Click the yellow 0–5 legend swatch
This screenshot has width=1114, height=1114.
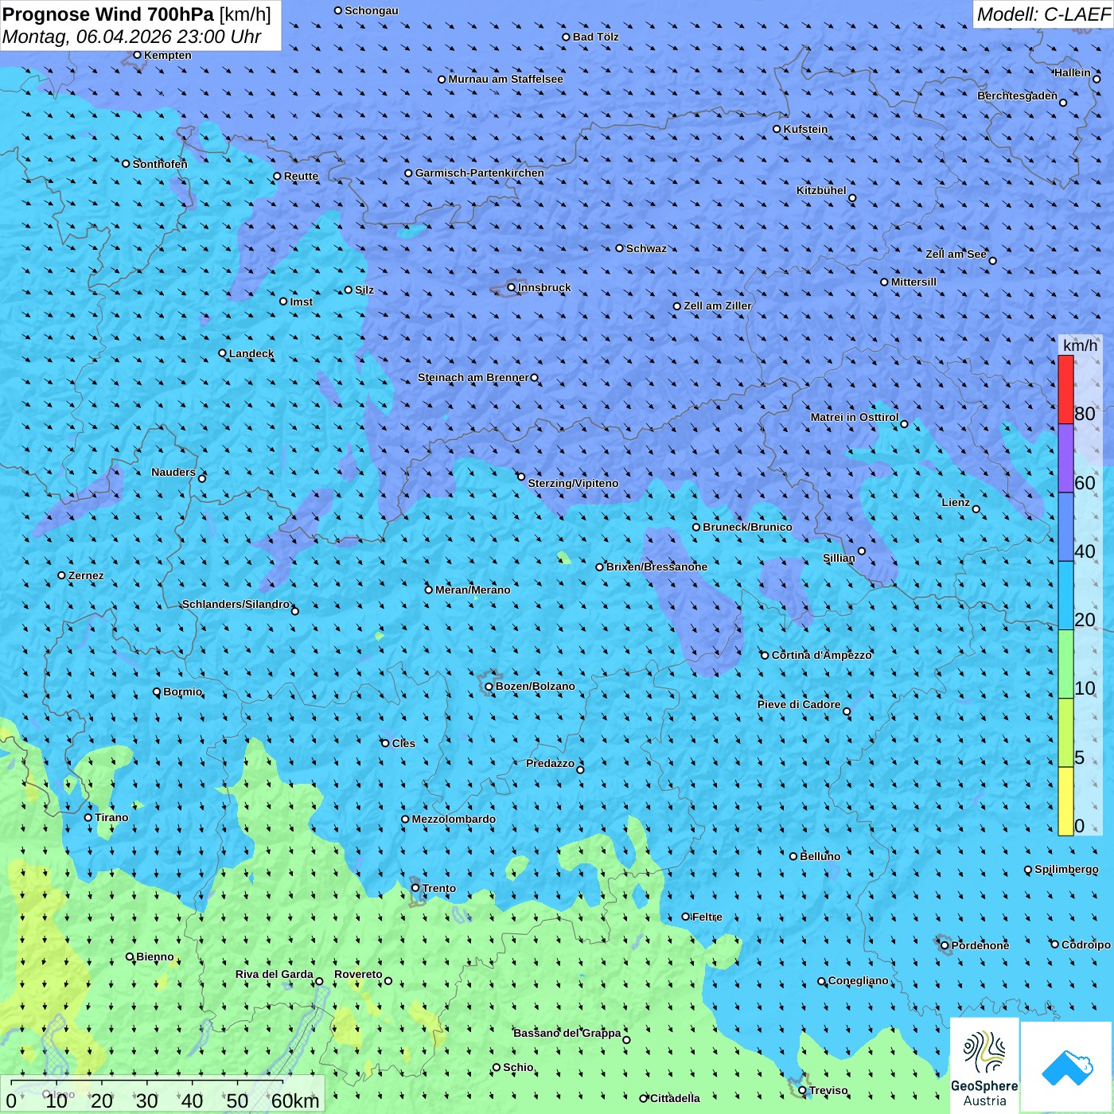[x=1065, y=801]
